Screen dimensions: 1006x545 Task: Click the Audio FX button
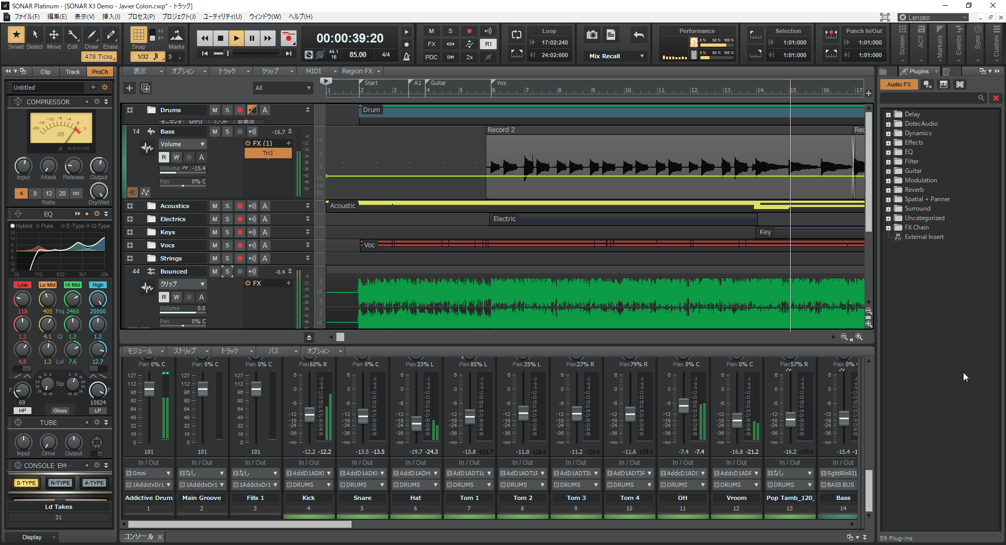coord(899,84)
